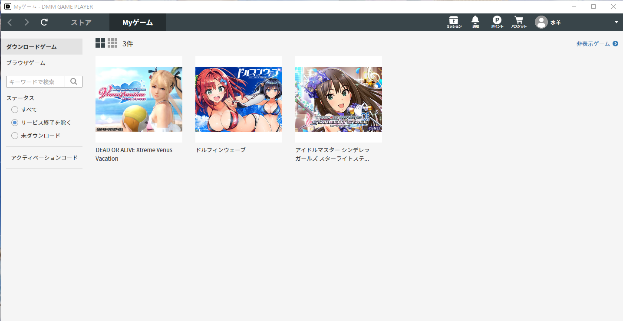The image size is (623, 321).
Task: Go forward with the right arrow
Action: tap(27, 22)
